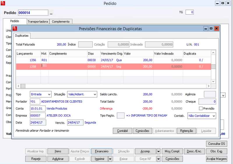Viewport: 233px width, 164px height.
Task: Click the Contábil button
Action: pyautogui.click(x=122, y=131)
